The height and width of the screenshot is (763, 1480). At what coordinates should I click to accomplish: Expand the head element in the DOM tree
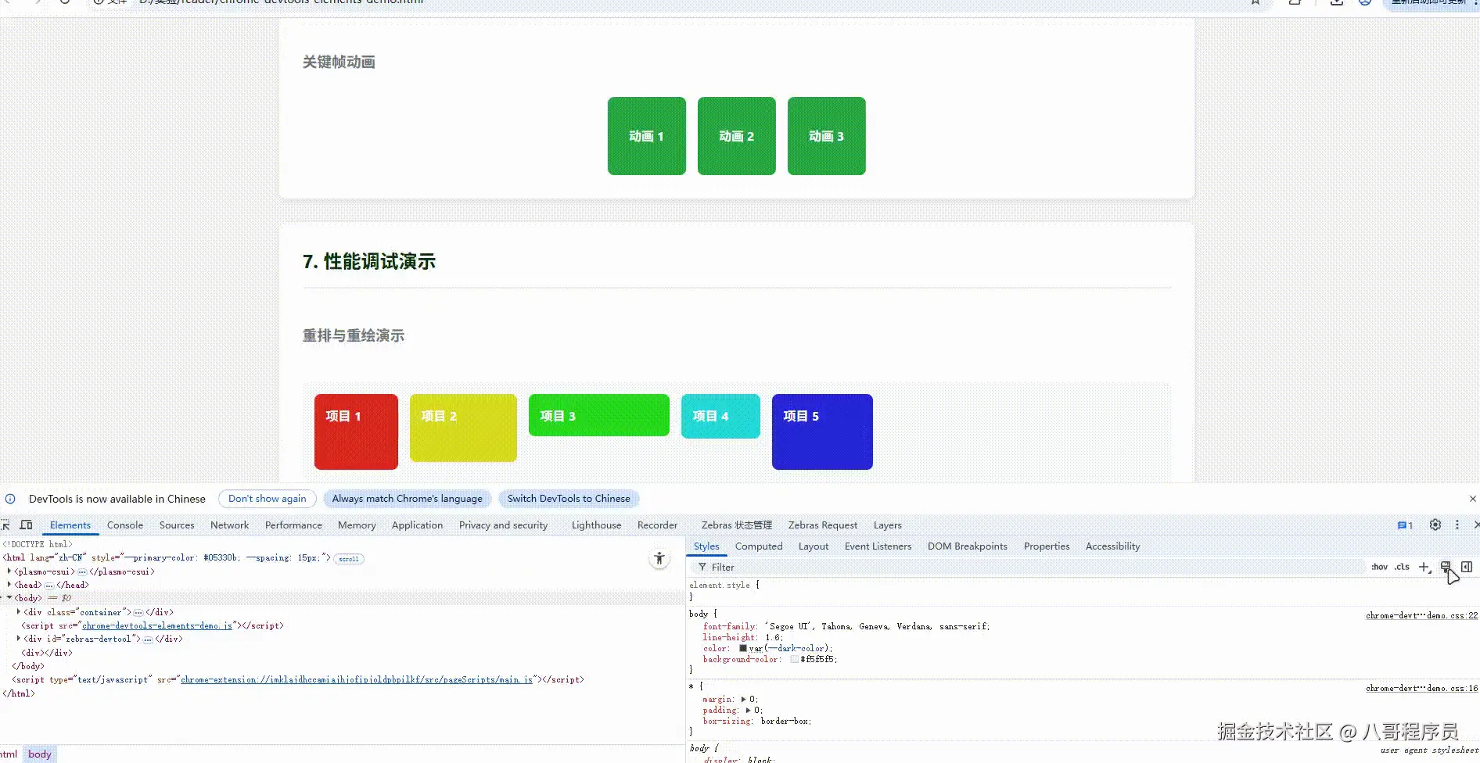(x=8, y=584)
